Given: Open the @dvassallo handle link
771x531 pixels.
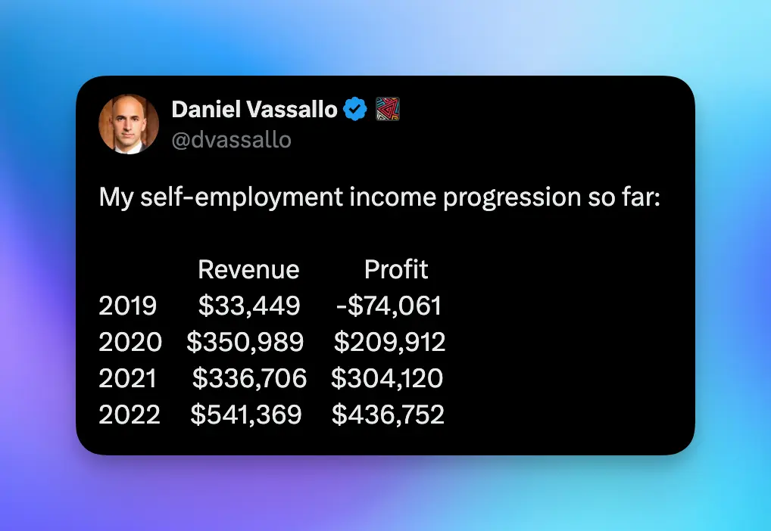Looking at the screenshot, I should click(231, 140).
